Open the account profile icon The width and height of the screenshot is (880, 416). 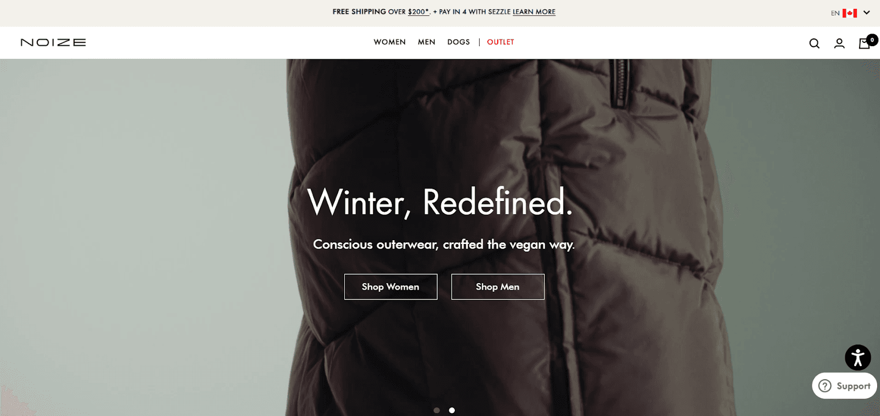[x=839, y=43]
